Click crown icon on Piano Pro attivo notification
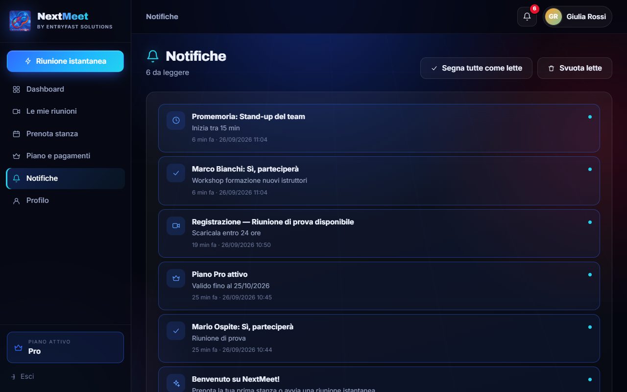The image size is (627, 392). point(176,278)
